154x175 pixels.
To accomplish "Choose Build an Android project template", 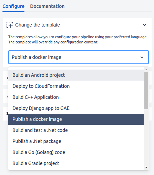I will click(x=76, y=75).
